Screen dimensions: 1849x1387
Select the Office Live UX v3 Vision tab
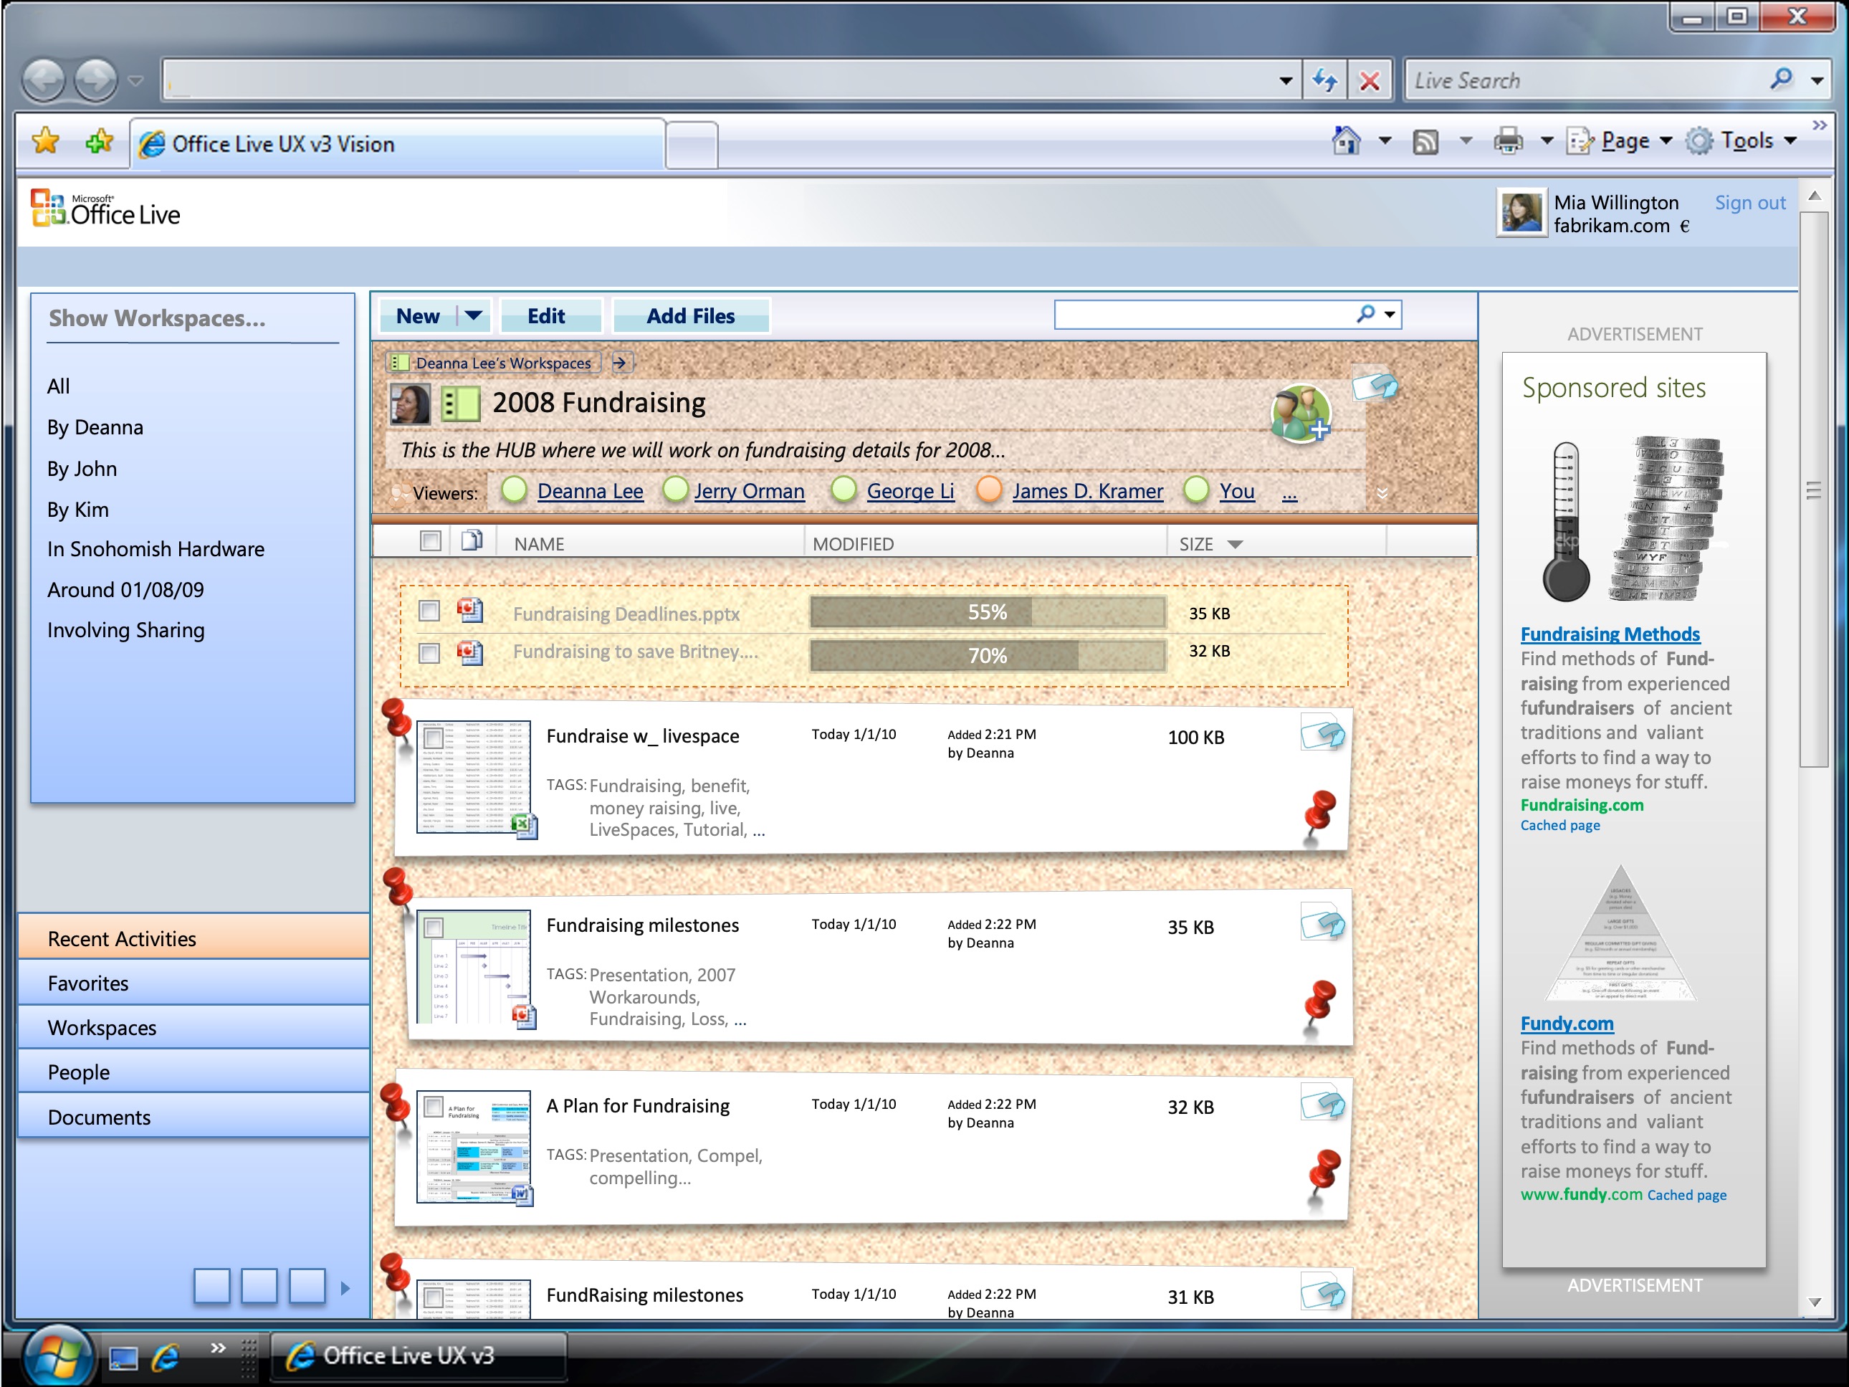[398, 144]
